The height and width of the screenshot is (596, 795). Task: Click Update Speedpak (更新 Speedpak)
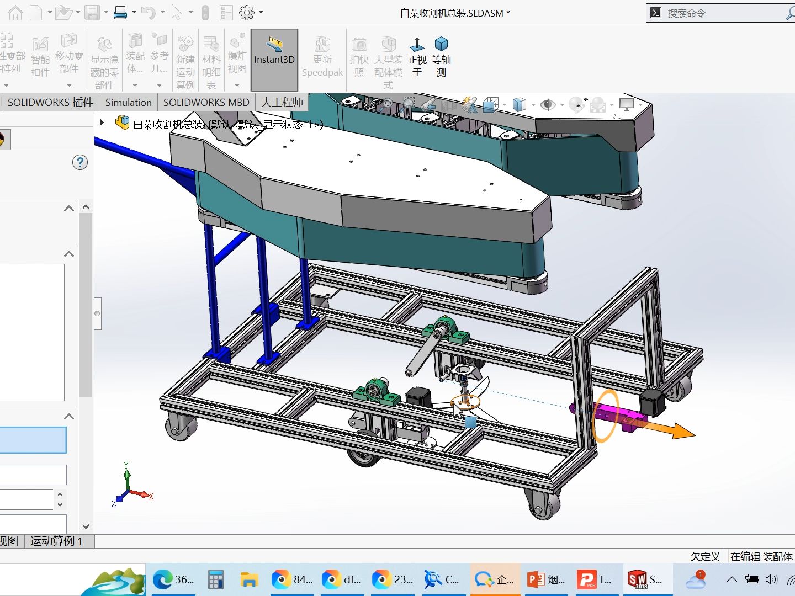tap(322, 57)
